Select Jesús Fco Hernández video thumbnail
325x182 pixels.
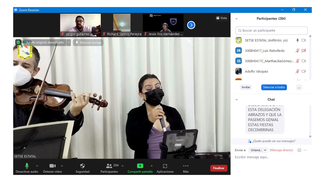(x=163, y=25)
